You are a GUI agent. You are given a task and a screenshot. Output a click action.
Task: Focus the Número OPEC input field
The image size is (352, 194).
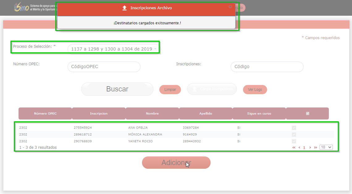pyautogui.click(x=104, y=67)
